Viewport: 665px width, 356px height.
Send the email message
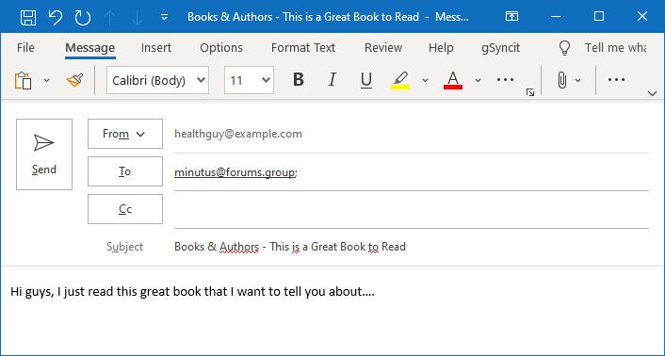tap(44, 154)
